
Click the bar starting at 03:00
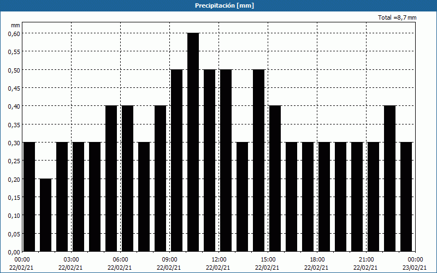click(78, 197)
